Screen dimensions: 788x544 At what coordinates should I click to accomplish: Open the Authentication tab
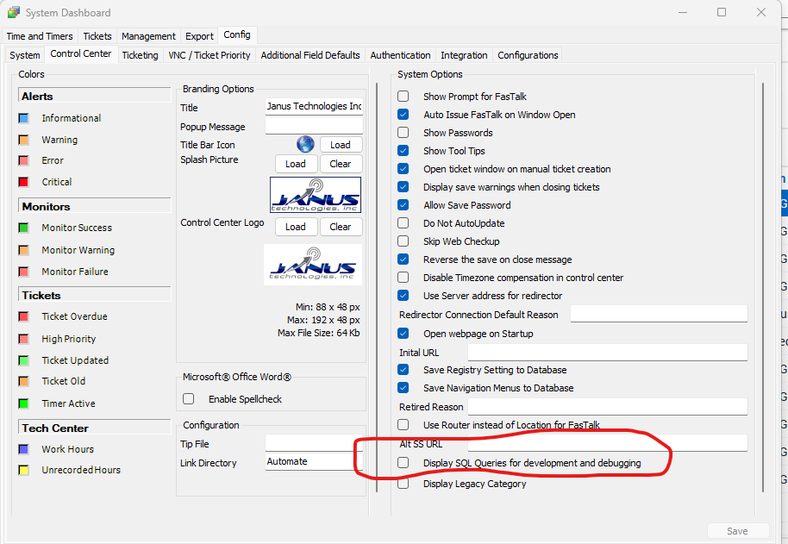[x=400, y=55]
